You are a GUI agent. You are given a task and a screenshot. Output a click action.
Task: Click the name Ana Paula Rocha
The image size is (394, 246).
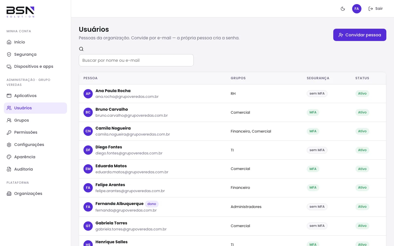[113, 91]
